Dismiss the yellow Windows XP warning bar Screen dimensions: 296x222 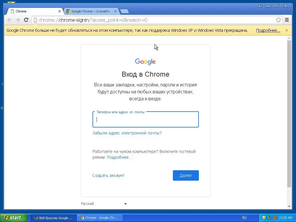point(287,30)
